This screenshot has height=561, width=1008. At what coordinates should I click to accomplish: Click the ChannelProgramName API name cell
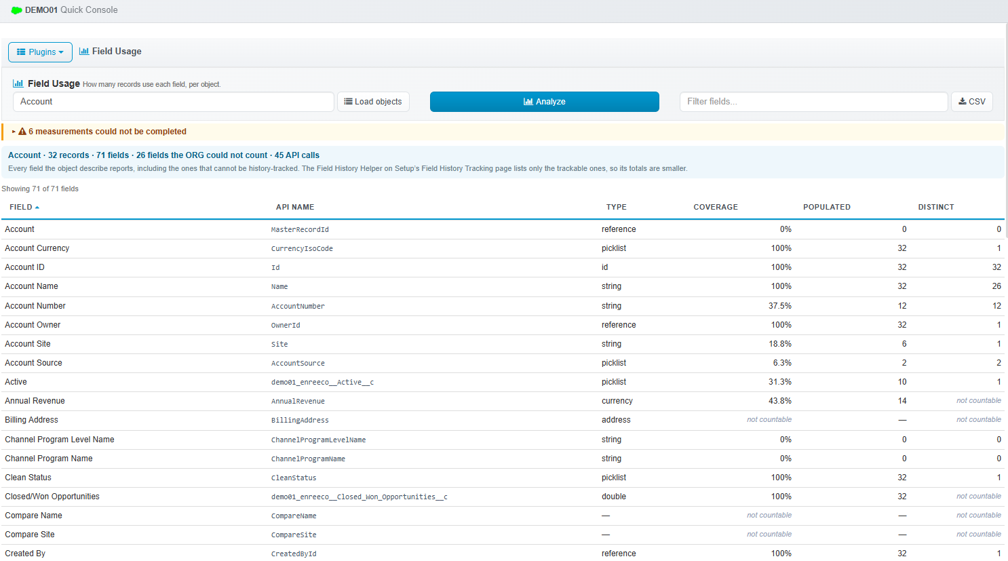click(x=308, y=459)
